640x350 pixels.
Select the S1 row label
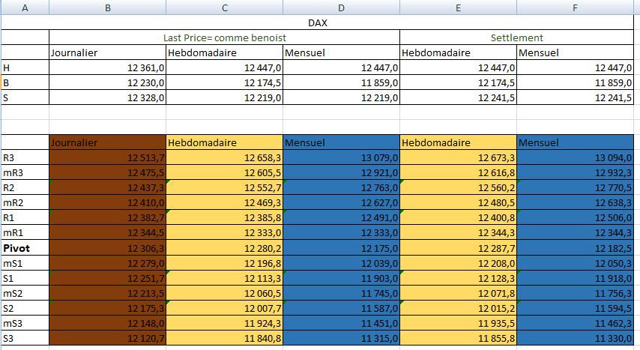tap(25, 278)
